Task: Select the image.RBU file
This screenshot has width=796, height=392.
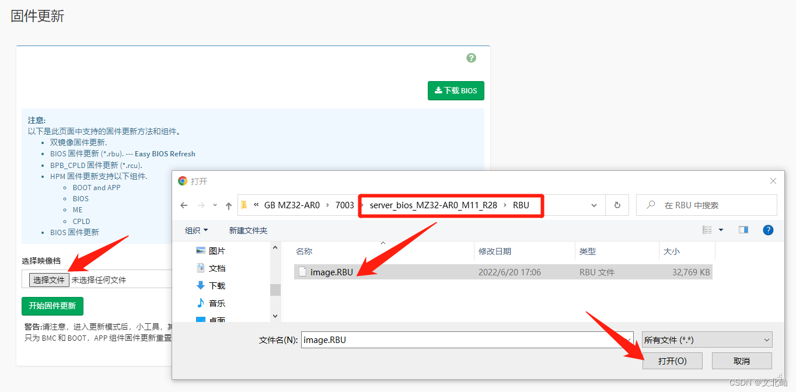Action: [331, 272]
